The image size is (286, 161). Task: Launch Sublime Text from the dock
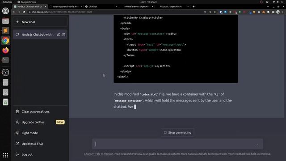click(x=5, y=30)
